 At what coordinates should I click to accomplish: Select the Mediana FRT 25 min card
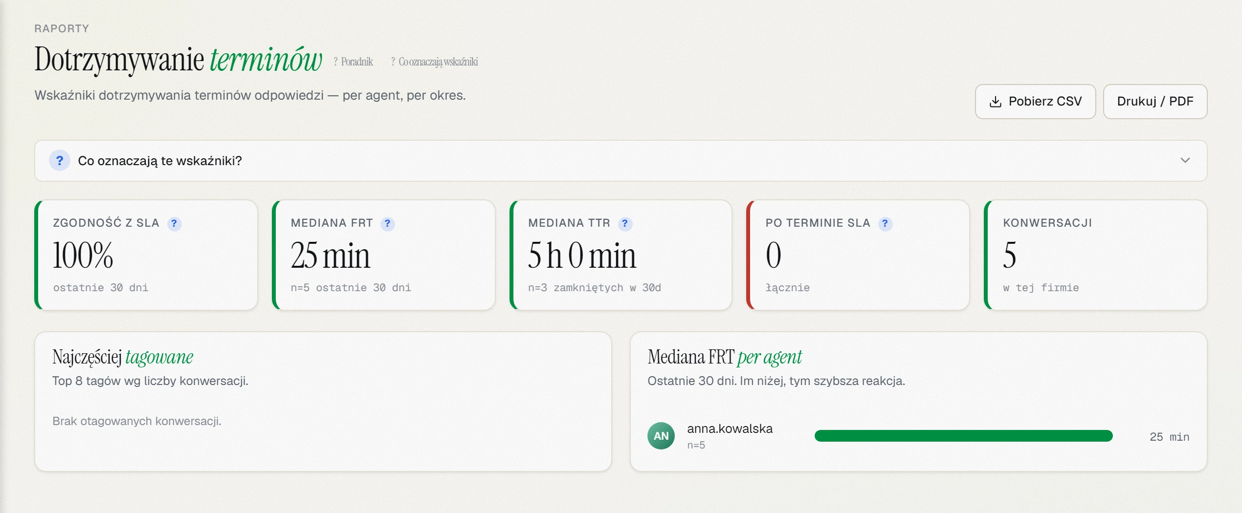click(x=384, y=255)
